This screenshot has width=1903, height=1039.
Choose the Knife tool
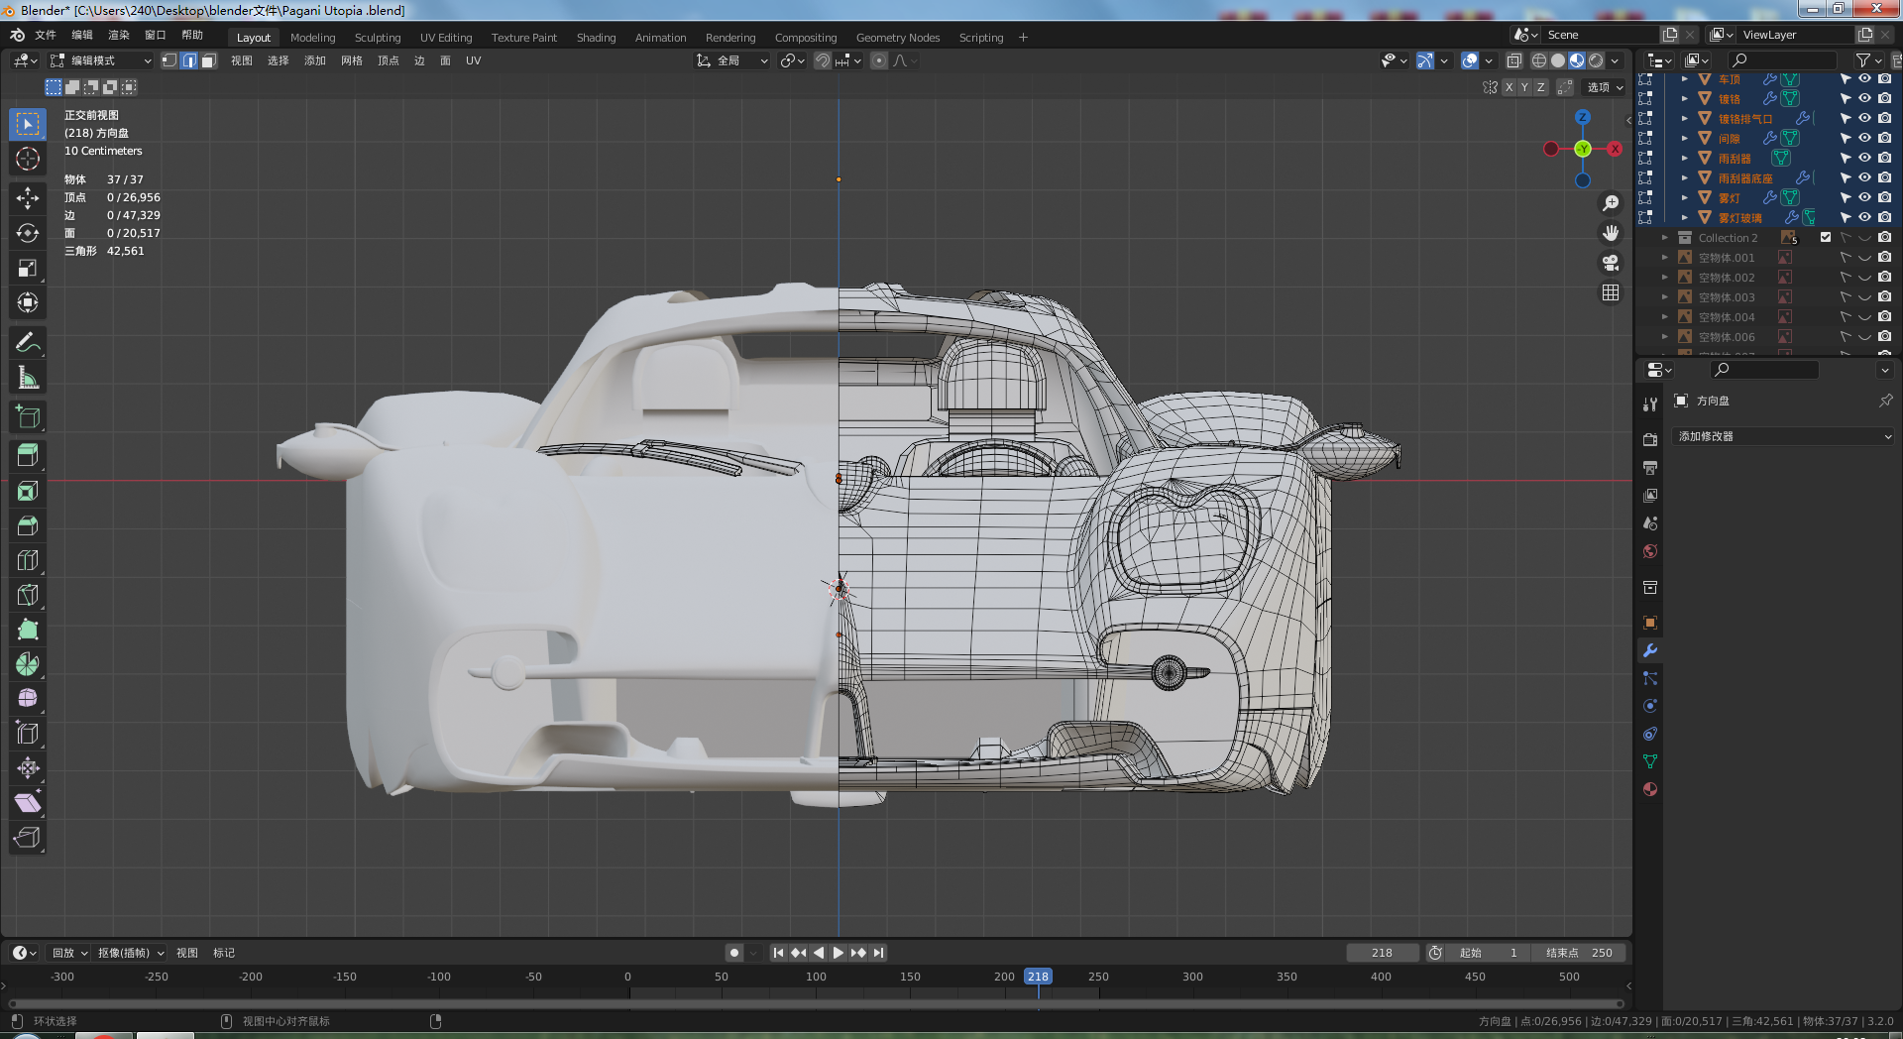(x=28, y=596)
